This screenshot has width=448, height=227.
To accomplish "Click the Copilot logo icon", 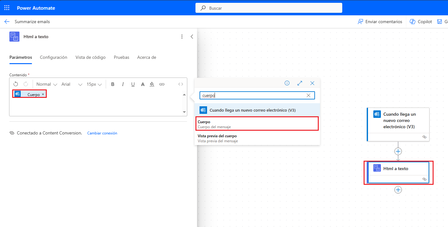I will pos(413,22).
